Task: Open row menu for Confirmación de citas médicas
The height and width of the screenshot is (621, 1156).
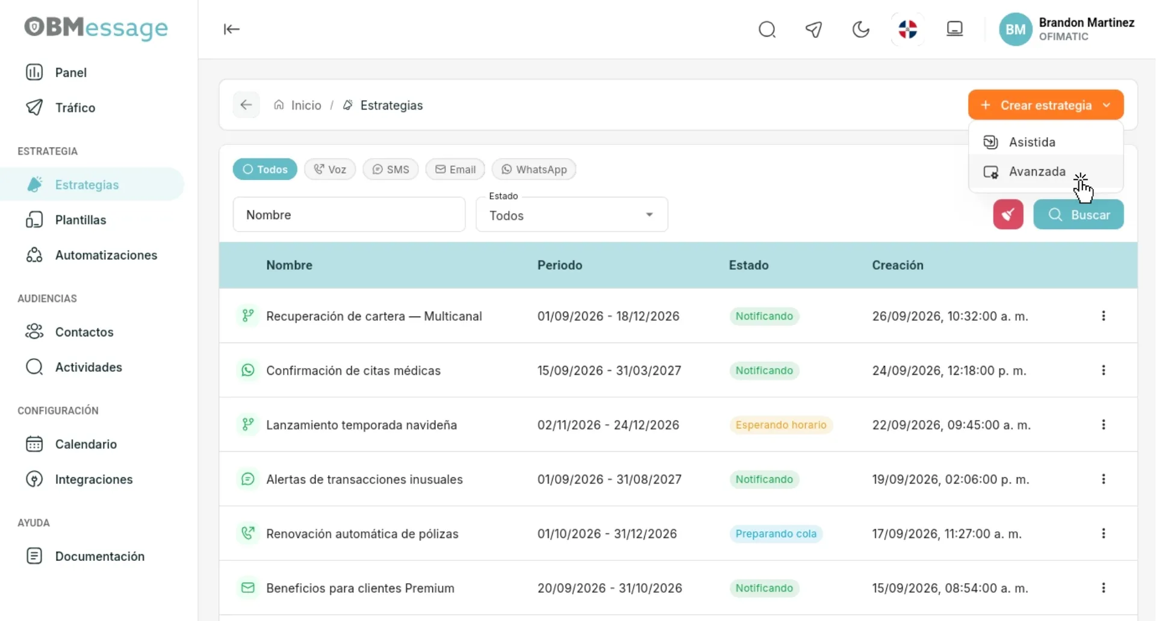Action: coord(1104,370)
